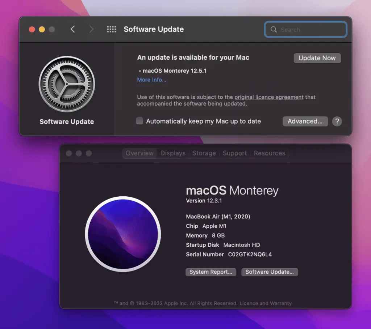Viewport: 371px width, 329px height.
Task: Open System Report… from About This Mac
Action: click(x=210, y=272)
